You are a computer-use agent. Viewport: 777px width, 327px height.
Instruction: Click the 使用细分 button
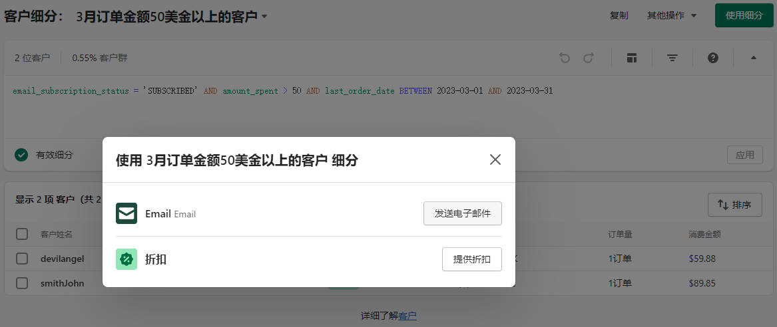pos(744,15)
